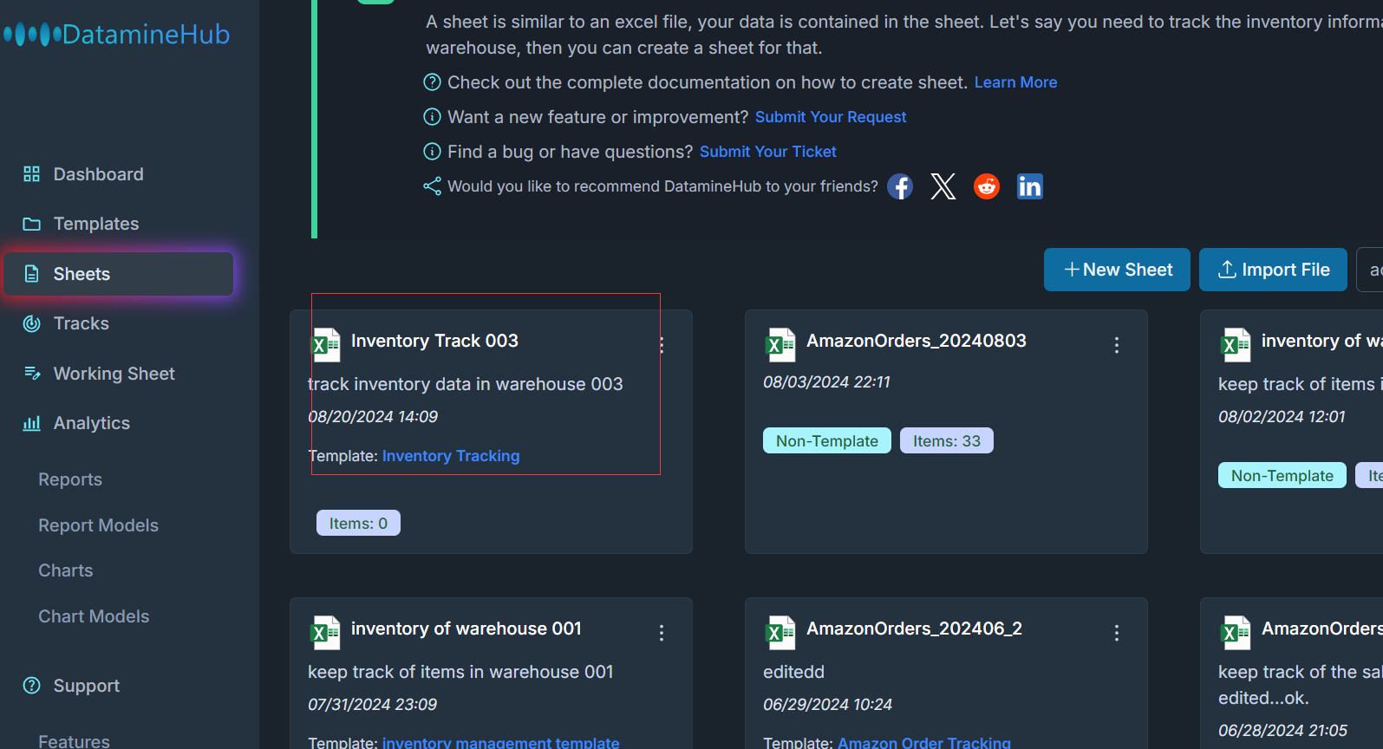The height and width of the screenshot is (749, 1383).
Task: Click the Support help icon
Action: pyautogui.click(x=32, y=686)
